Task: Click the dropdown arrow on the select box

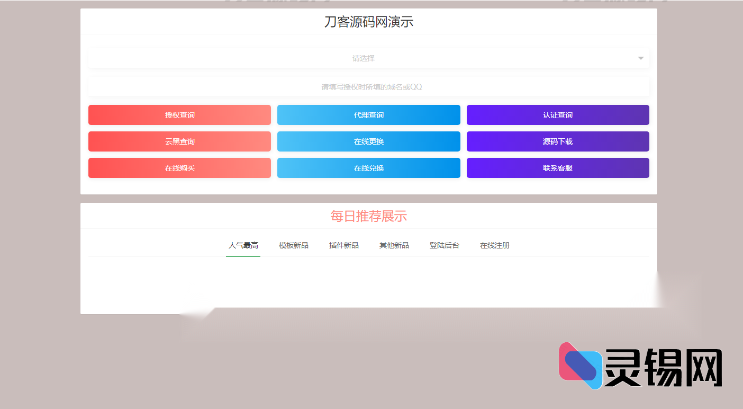Action: [640, 58]
